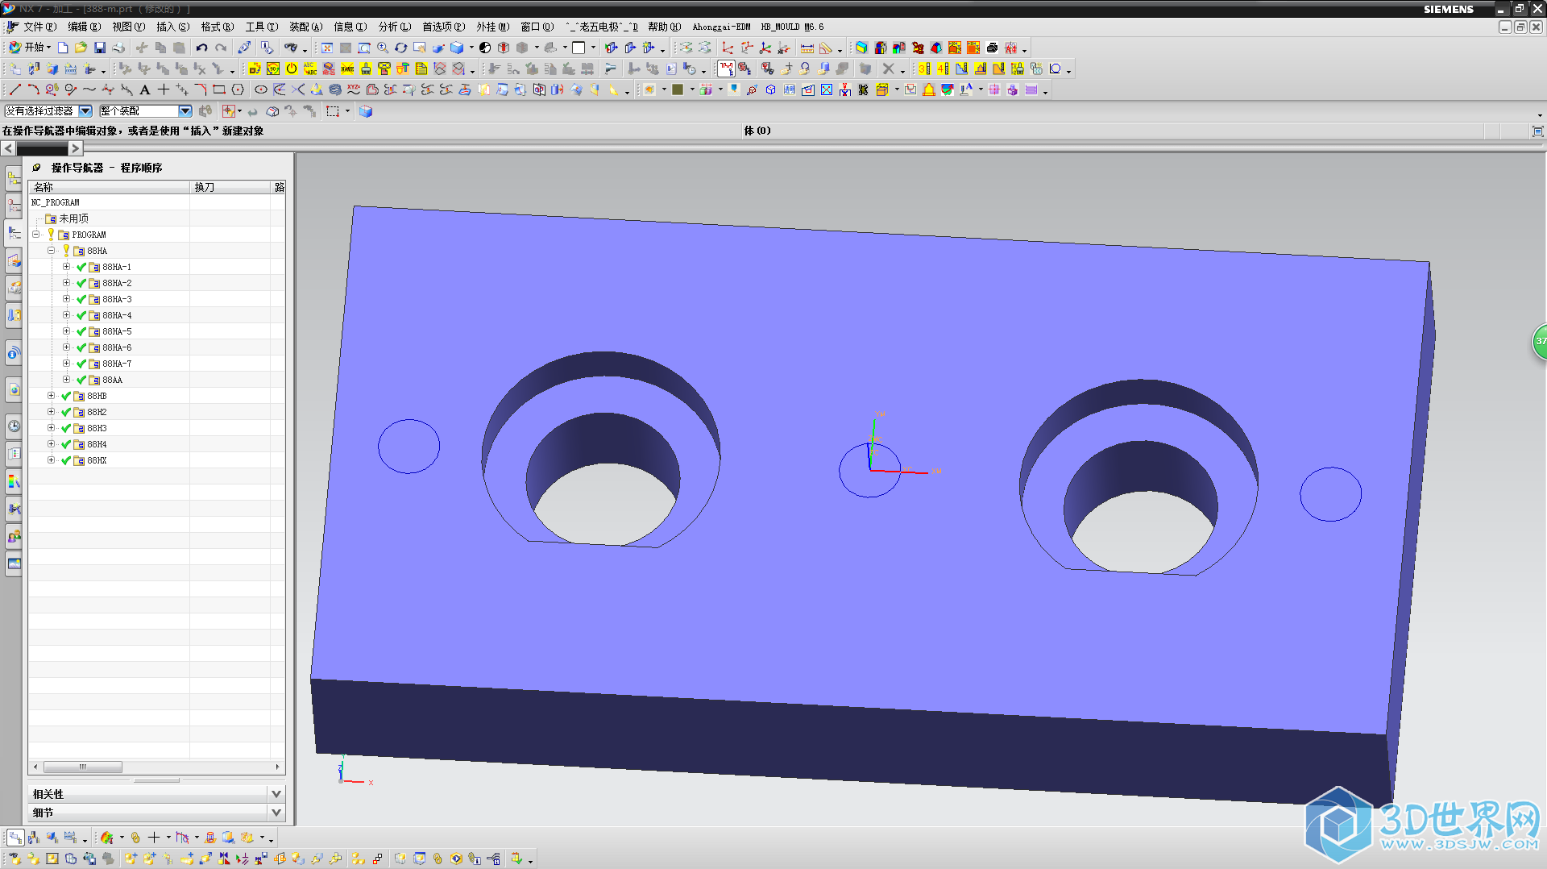Open the 帮助(H) menu

pyautogui.click(x=664, y=27)
